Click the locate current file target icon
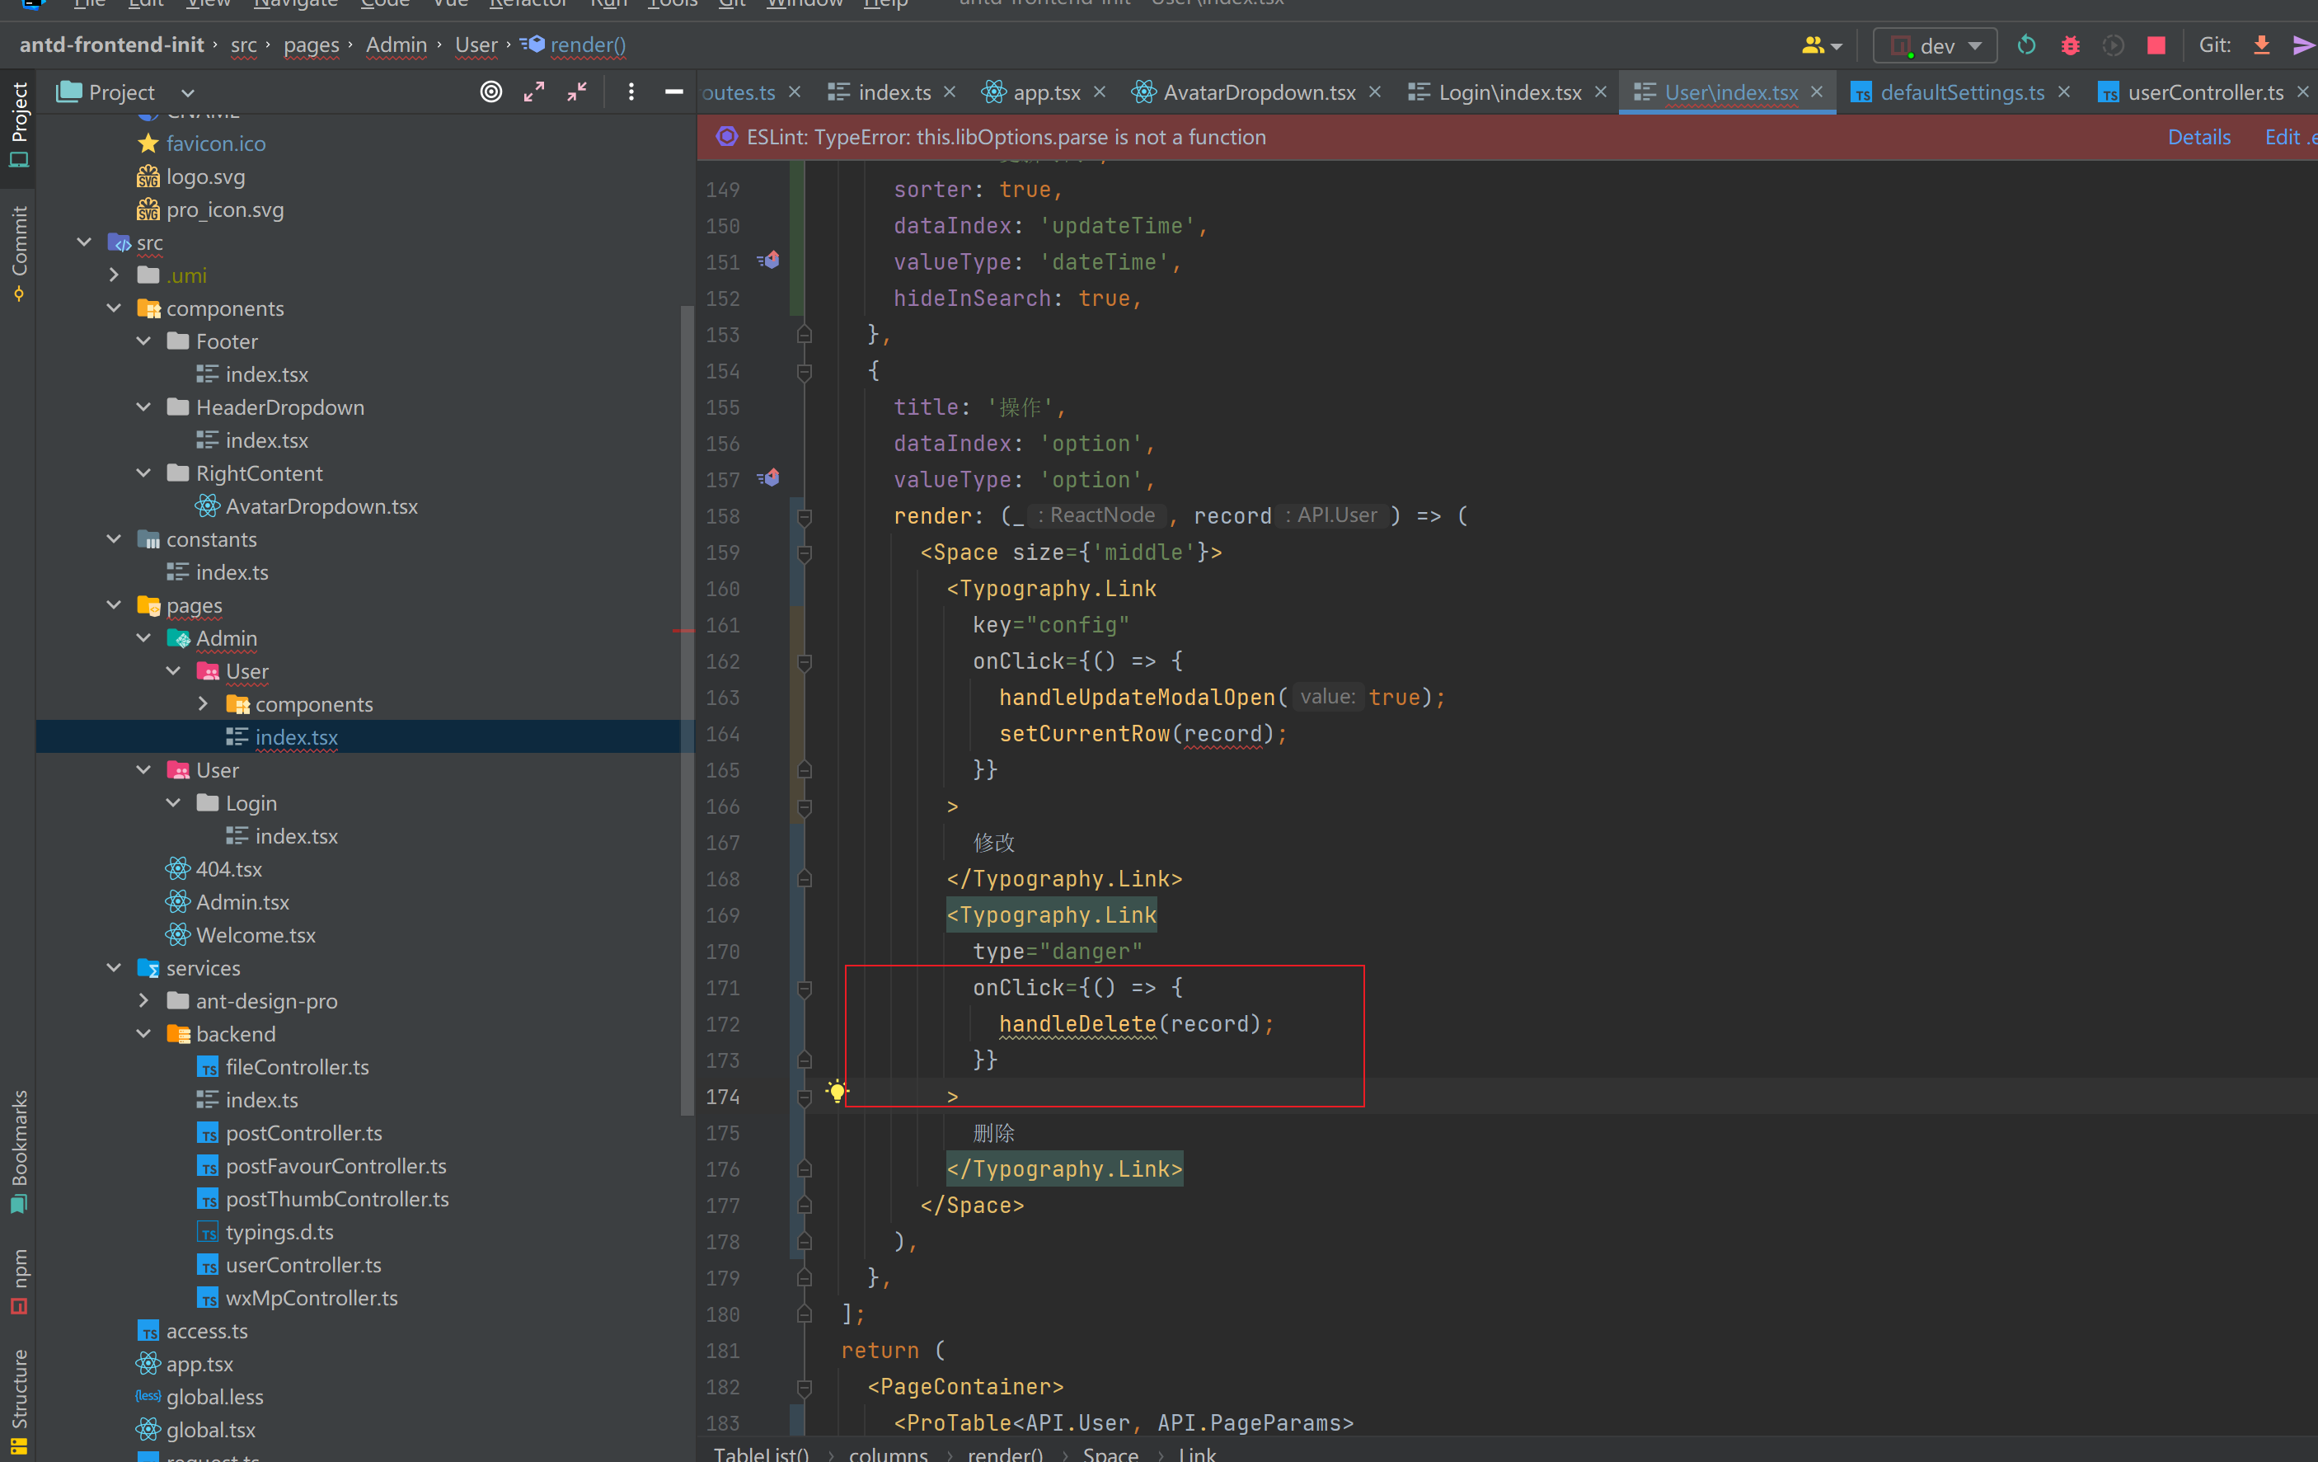 (491, 92)
